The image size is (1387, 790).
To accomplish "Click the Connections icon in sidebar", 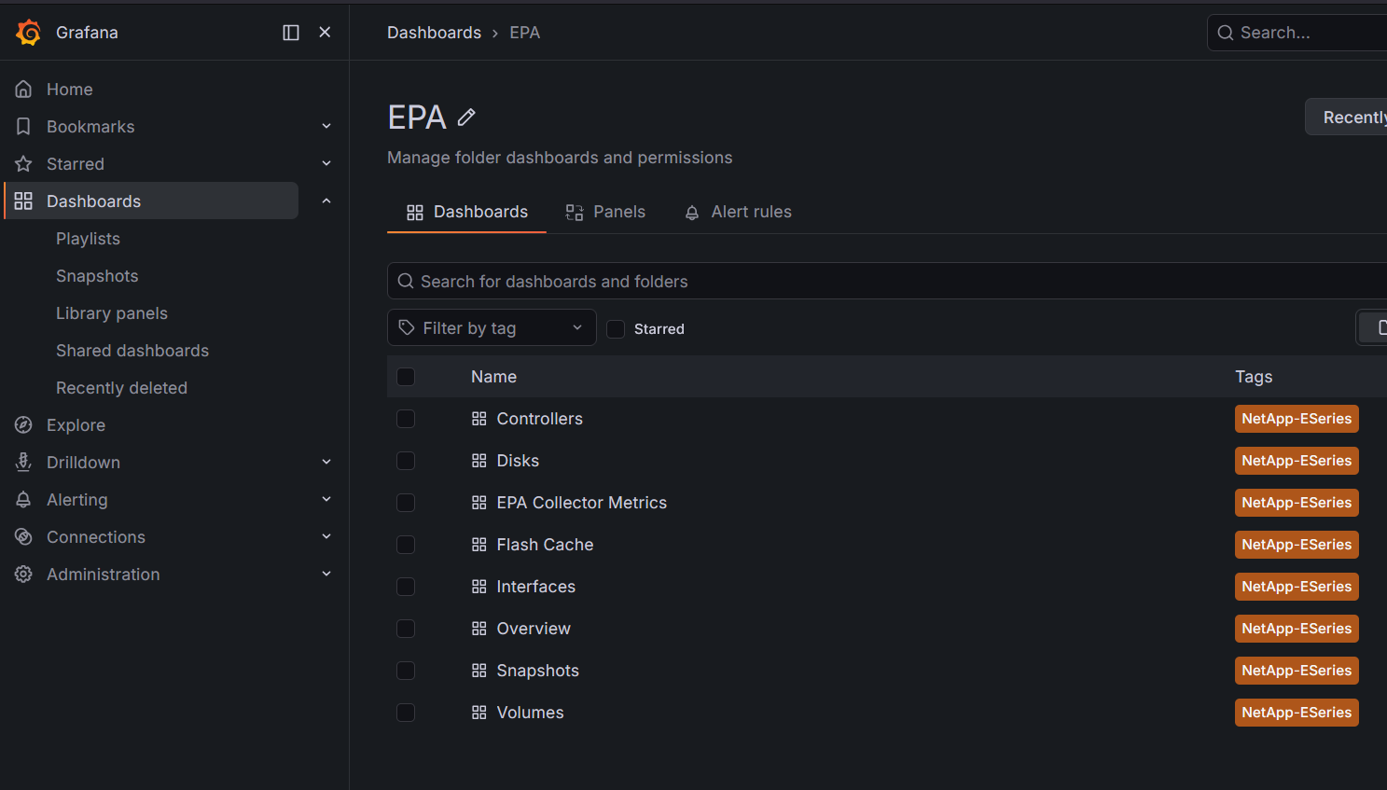I will (x=23, y=537).
